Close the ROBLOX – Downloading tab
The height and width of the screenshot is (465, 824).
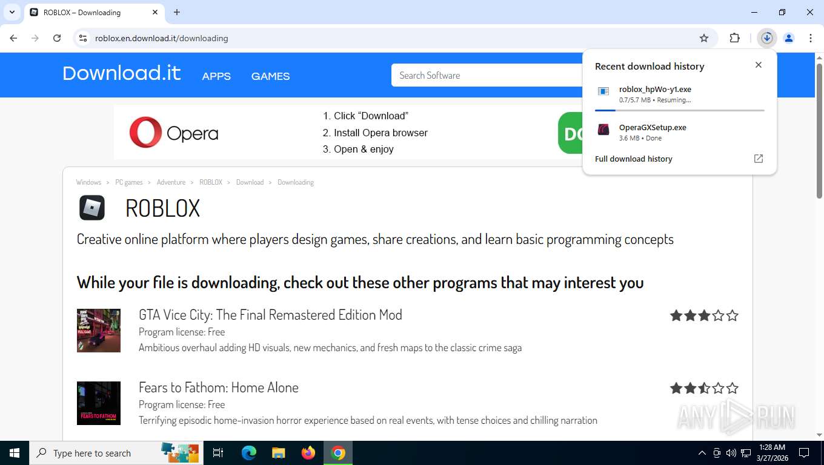(154, 12)
